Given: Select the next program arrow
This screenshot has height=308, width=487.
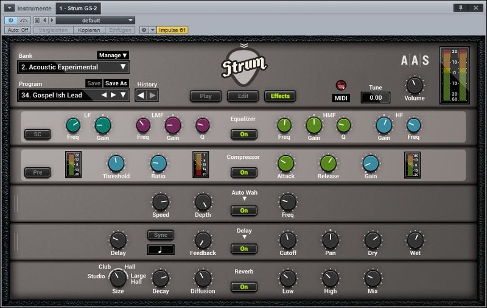Looking at the screenshot, I should 113,95.
